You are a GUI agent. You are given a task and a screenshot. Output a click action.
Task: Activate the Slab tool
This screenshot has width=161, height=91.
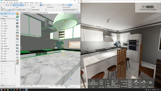[x=8, y=34]
